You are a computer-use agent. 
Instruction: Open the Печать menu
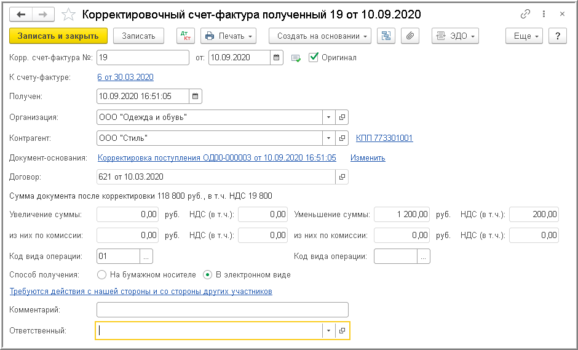pos(229,36)
